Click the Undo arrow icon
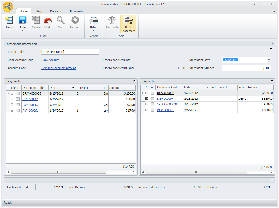 coord(48,21)
